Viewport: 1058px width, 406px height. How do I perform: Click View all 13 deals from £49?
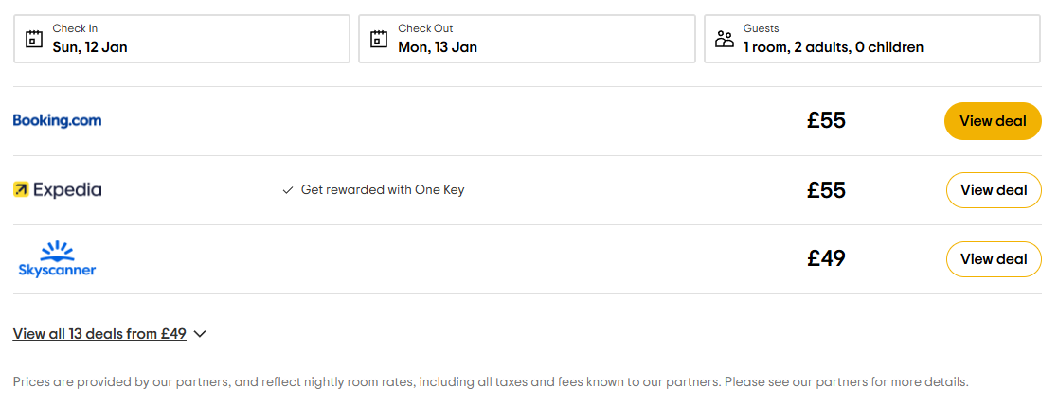pyautogui.click(x=99, y=334)
